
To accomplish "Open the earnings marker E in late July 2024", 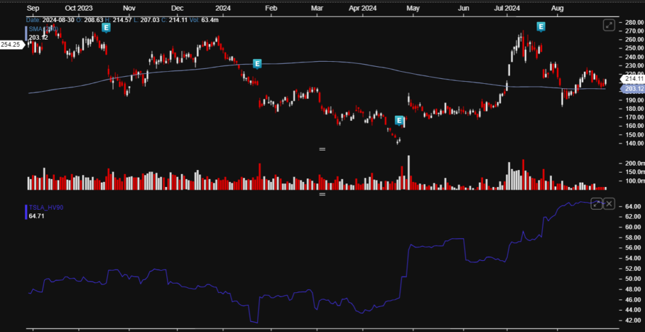I will coord(541,26).
